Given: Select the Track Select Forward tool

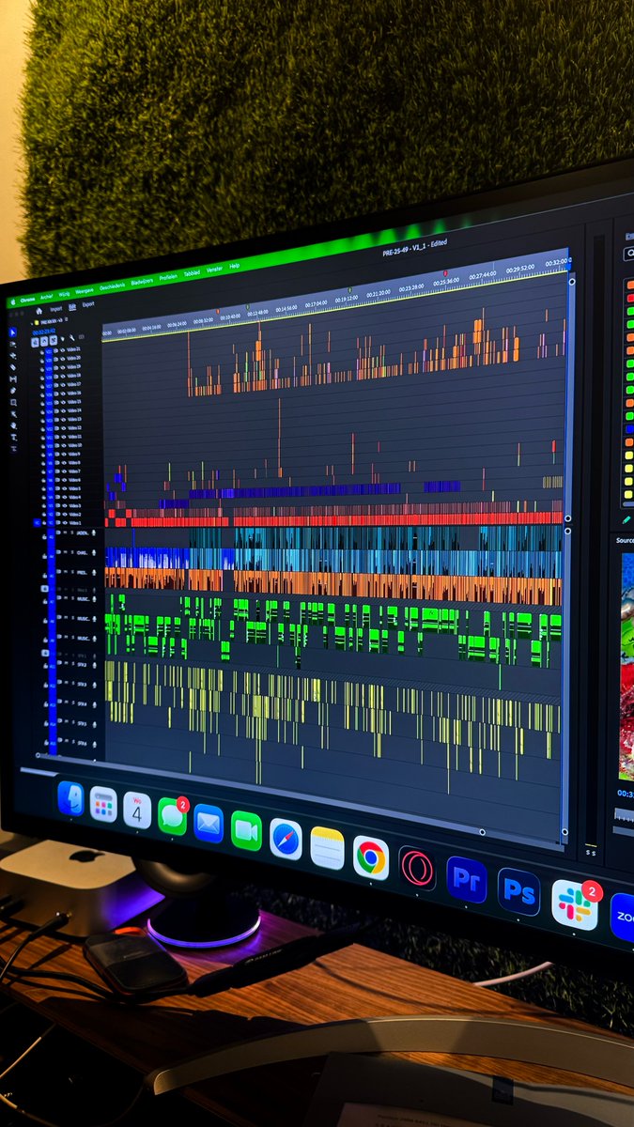Looking at the screenshot, I should coord(13,345).
